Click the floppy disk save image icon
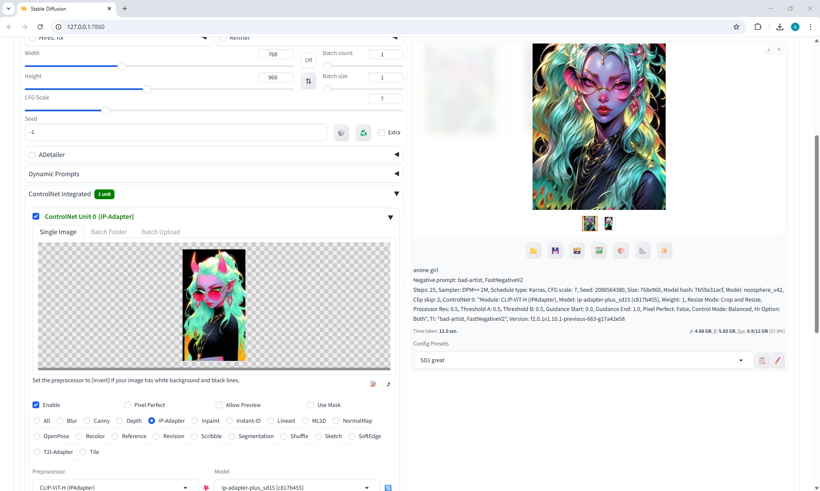 click(555, 251)
